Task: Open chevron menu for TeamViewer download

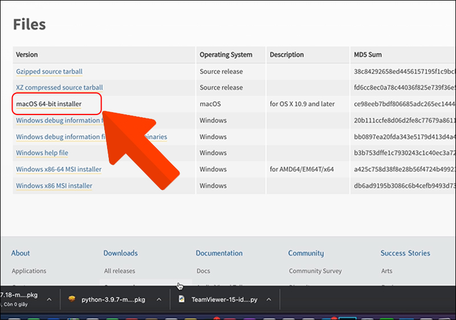Action: [268, 300]
